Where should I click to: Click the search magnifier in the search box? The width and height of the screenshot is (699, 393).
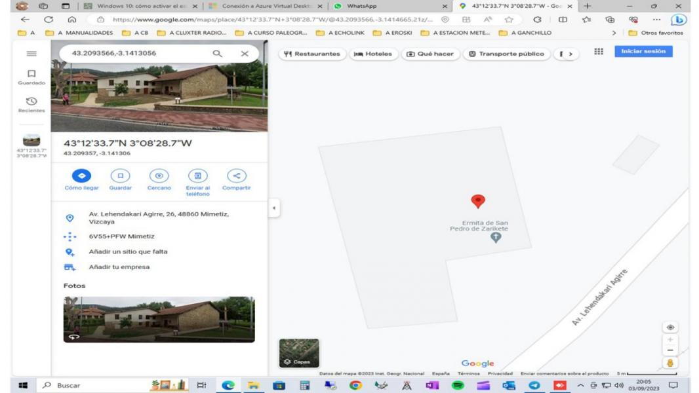click(217, 54)
